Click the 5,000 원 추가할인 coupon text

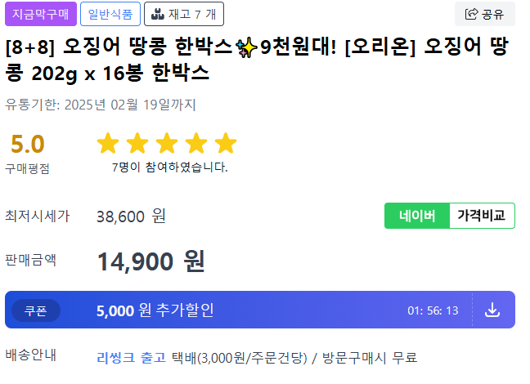click(x=155, y=310)
